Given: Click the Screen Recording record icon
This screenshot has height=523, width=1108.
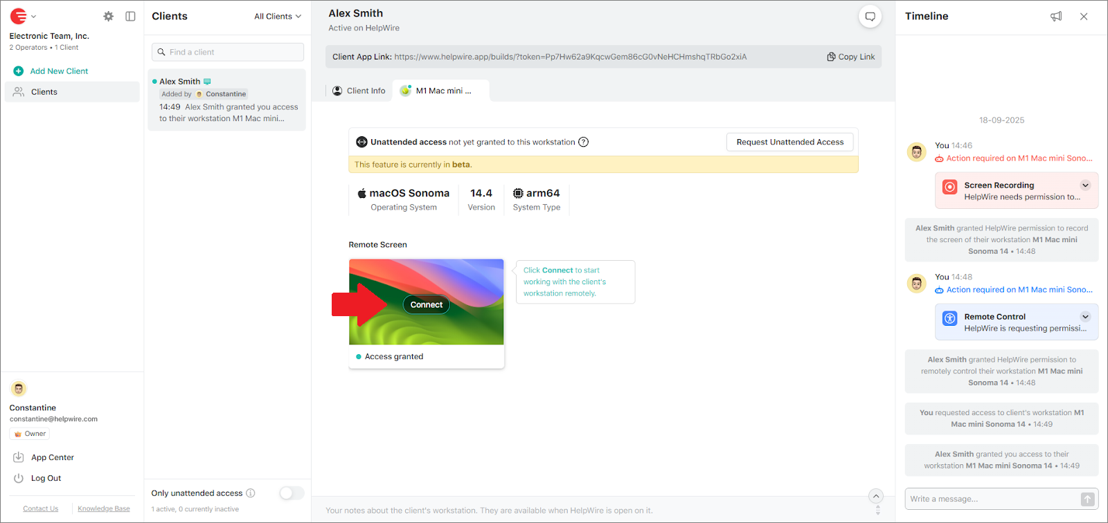Looking at the screenshot, I should pos(950,187).
